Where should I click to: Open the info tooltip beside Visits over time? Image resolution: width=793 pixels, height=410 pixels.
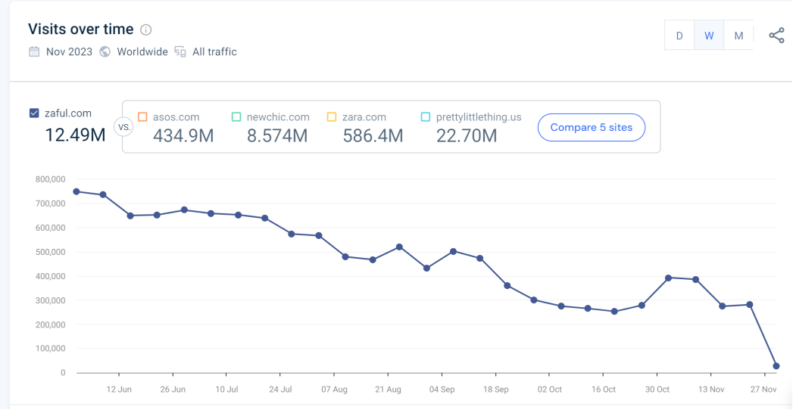pyautogui.click(x=146, y=30)
